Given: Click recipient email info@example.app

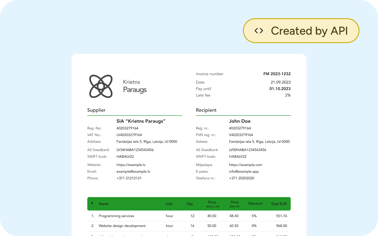Looking at the screenshot, I should (244, 172).
